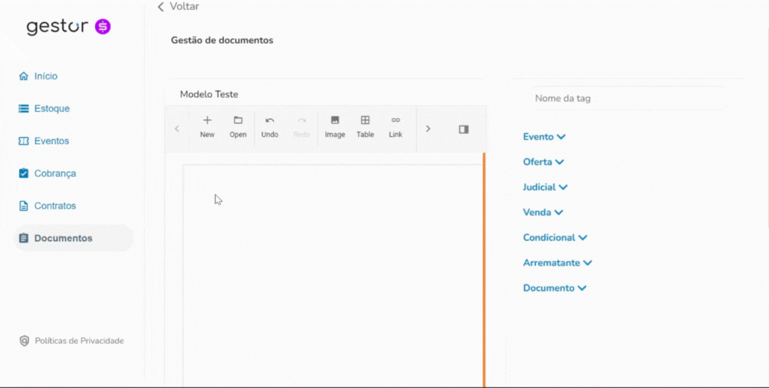Go back with the Voltar arrow
Viewport: 769px width, 388px height.
(x=161, y=7)
